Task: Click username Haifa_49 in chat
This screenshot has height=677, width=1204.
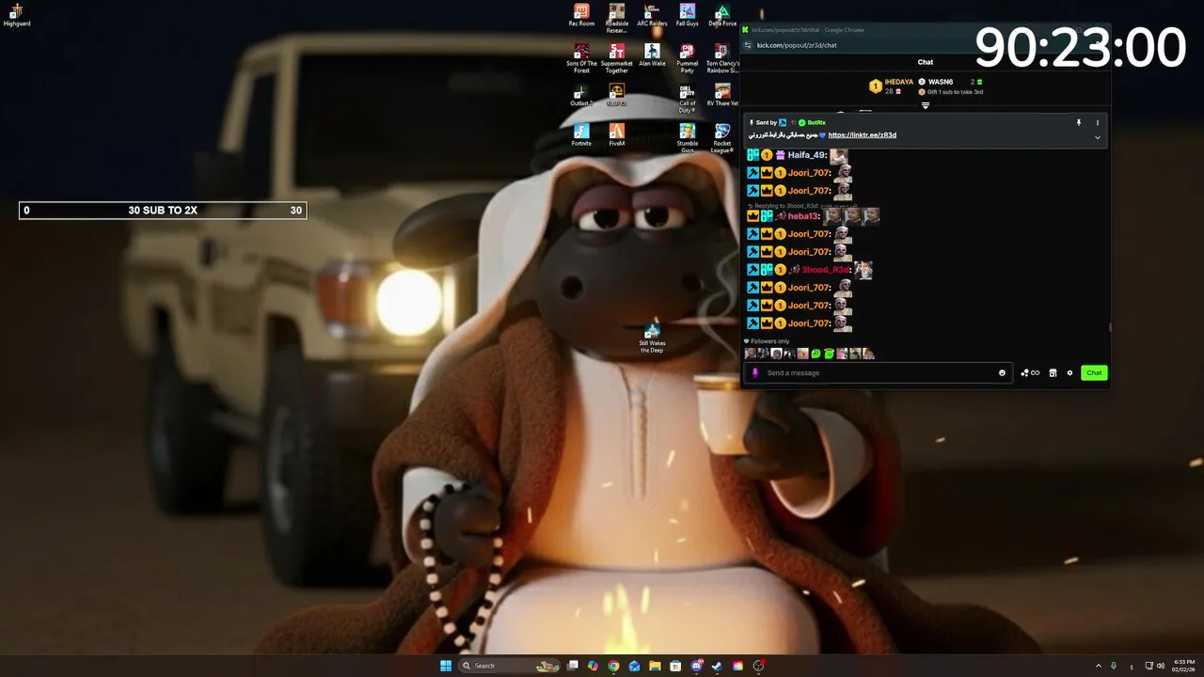Action: pyautogui.click(x=806, y=155)
